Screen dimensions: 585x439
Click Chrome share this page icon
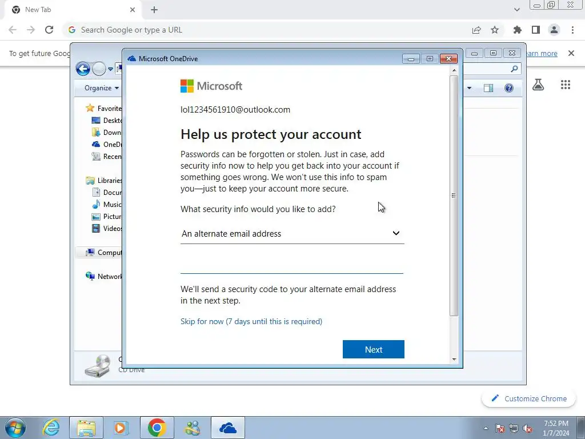pos(476,30)
